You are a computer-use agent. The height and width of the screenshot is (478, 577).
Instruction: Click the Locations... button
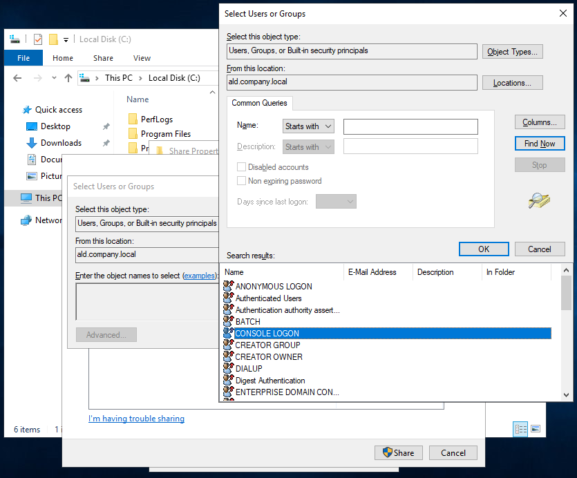click(x=513, y=83)
